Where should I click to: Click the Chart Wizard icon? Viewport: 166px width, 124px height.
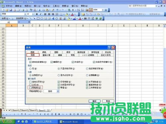[87, 10]
